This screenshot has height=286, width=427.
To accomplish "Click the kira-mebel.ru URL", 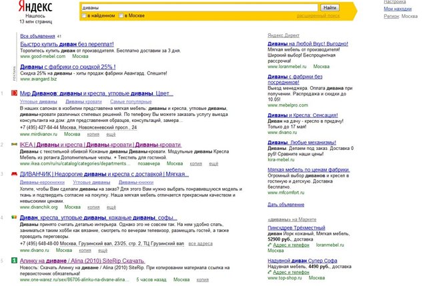I will tap(281, 160).
